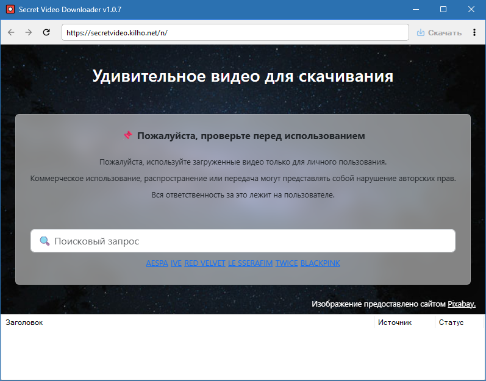
Task: Open the TWICE link
Action: pyautogui.click(x=287, y=263)
